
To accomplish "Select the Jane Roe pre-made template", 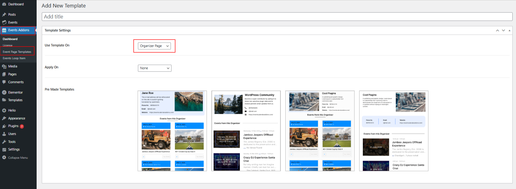I will (x=172, y=131).
